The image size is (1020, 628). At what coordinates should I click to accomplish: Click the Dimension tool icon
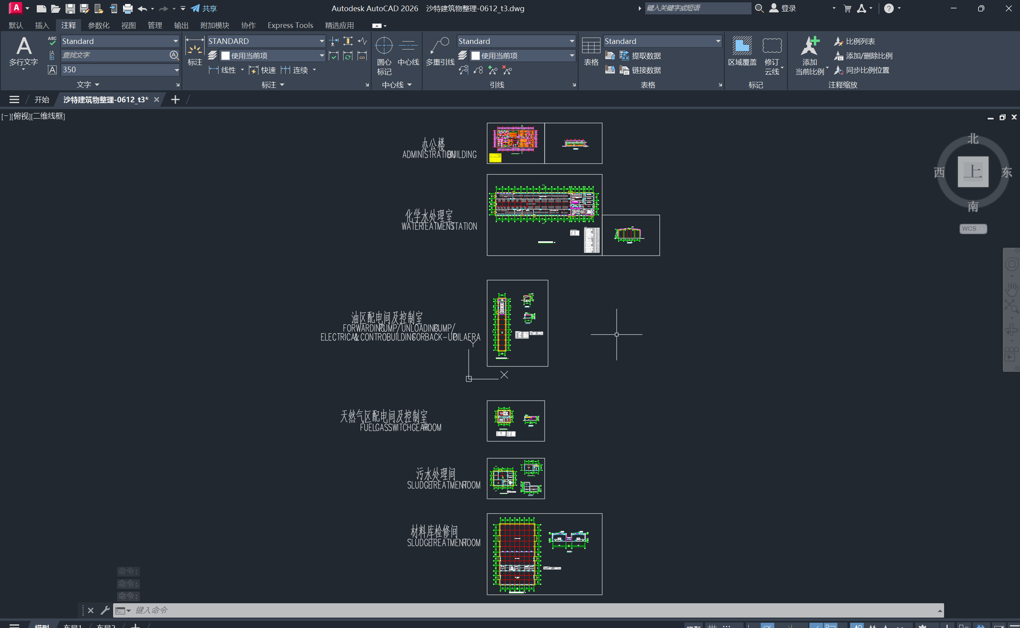tap(194, 50)
